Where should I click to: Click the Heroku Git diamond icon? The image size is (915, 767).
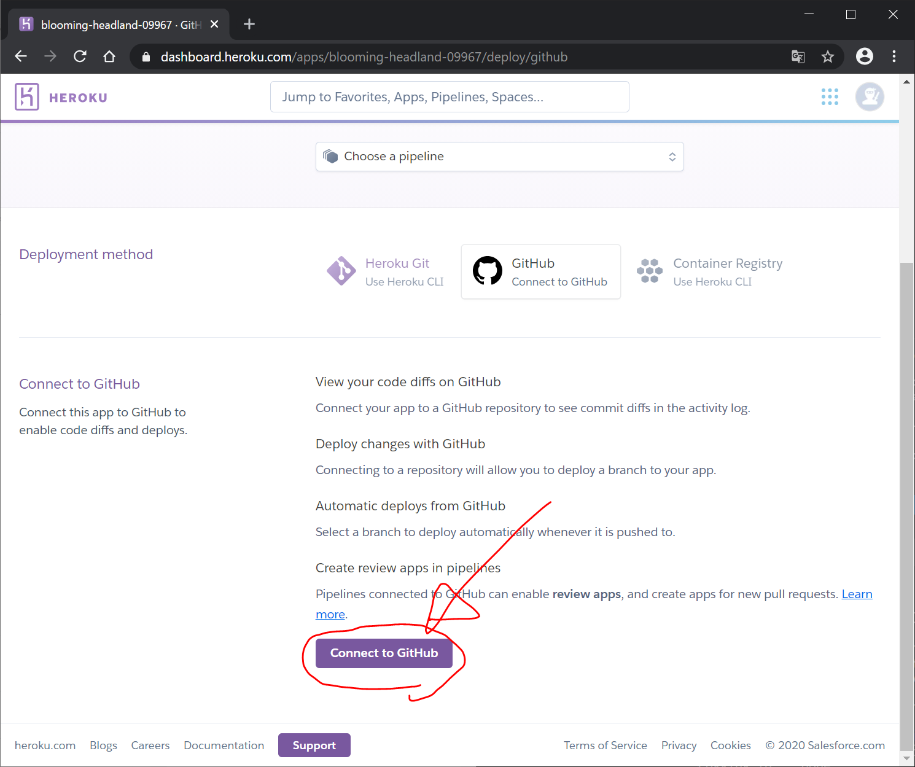pyautogui.click(x=341, y=271)
